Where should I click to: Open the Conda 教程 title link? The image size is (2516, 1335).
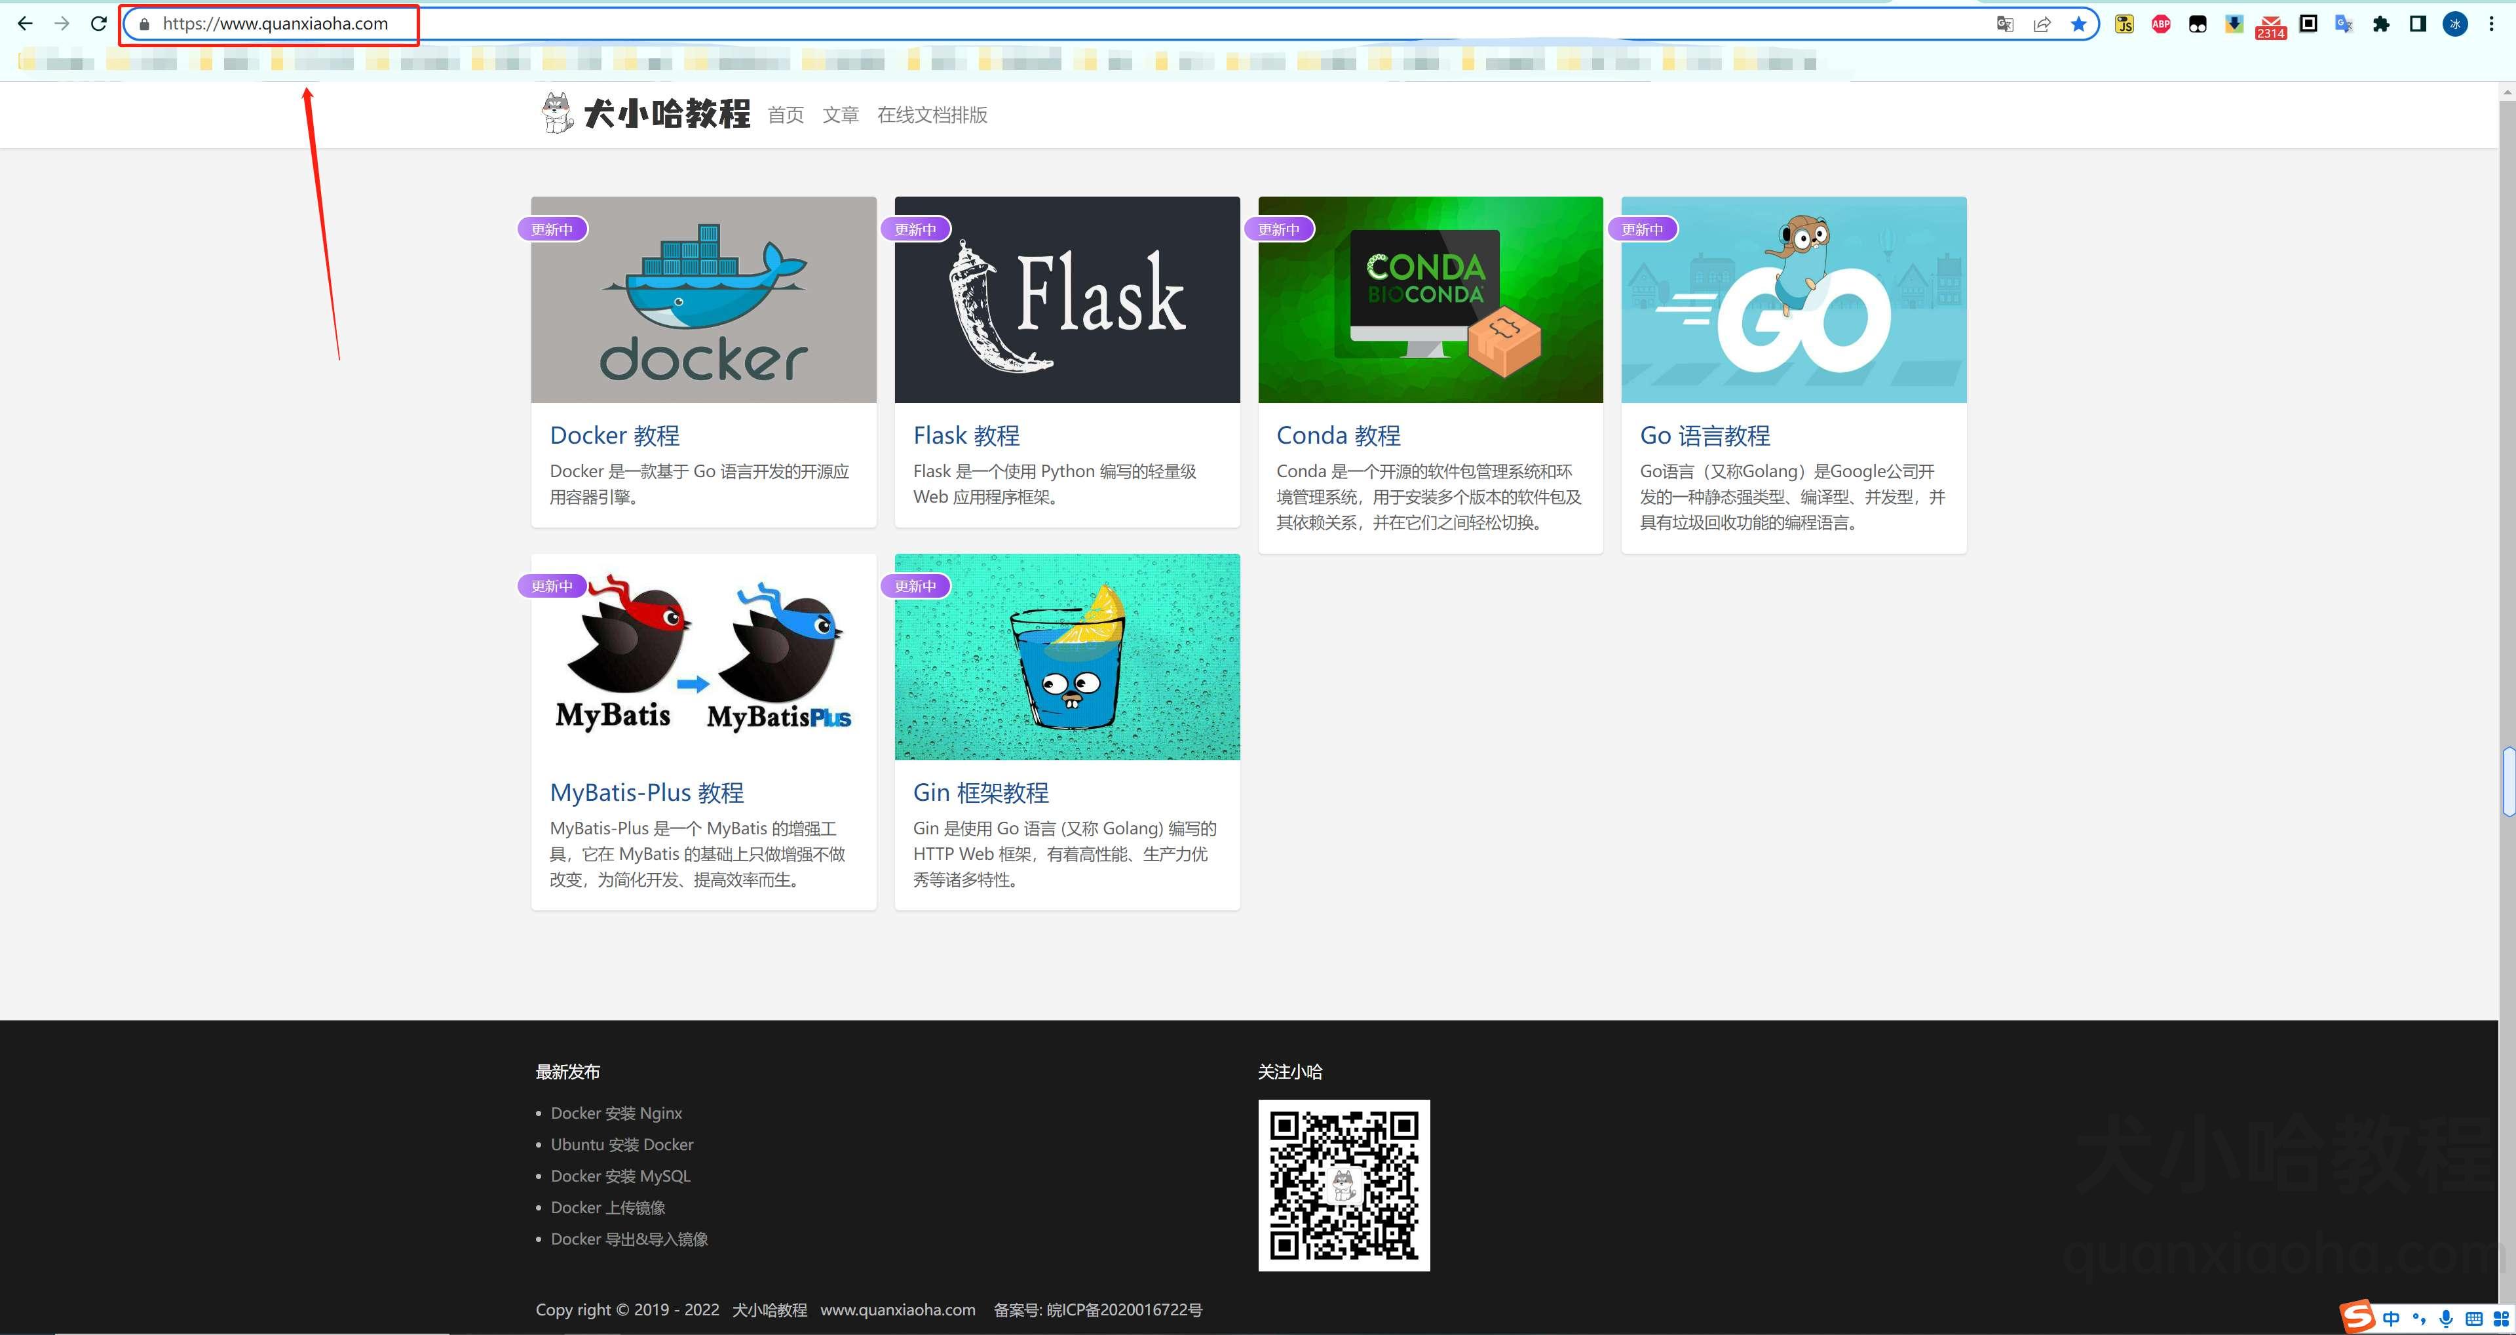(x=1339, y=435)
